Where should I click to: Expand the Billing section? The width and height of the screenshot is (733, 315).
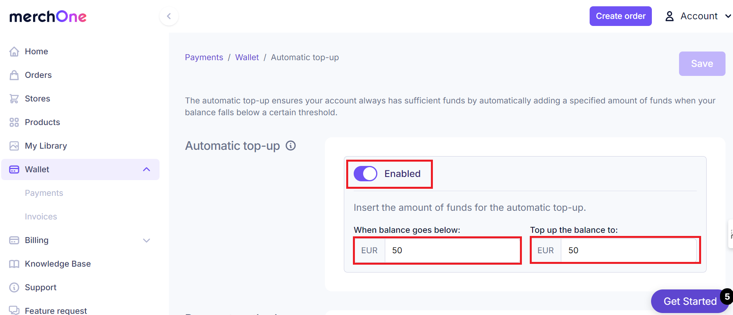point(147,240)
